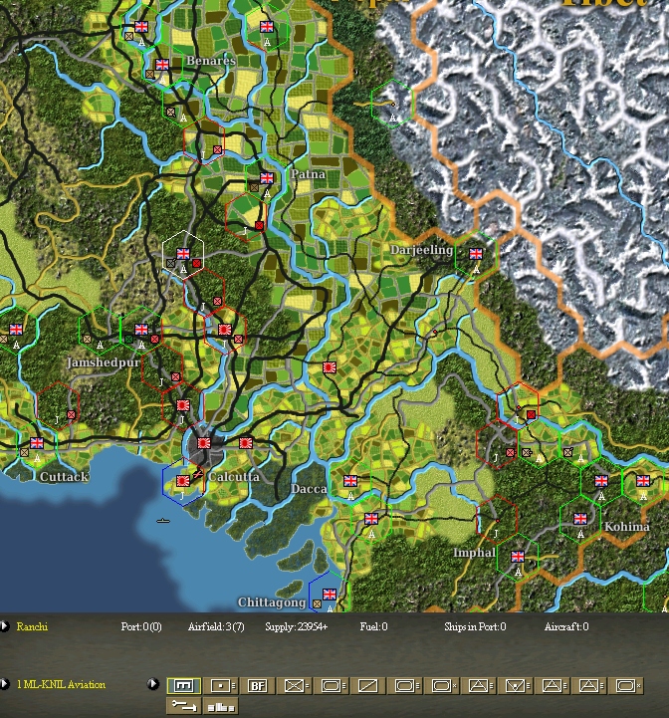Select Japanese flag in blue hex southwest of Calcutta
669x718 pixels.
click(183, 480)
